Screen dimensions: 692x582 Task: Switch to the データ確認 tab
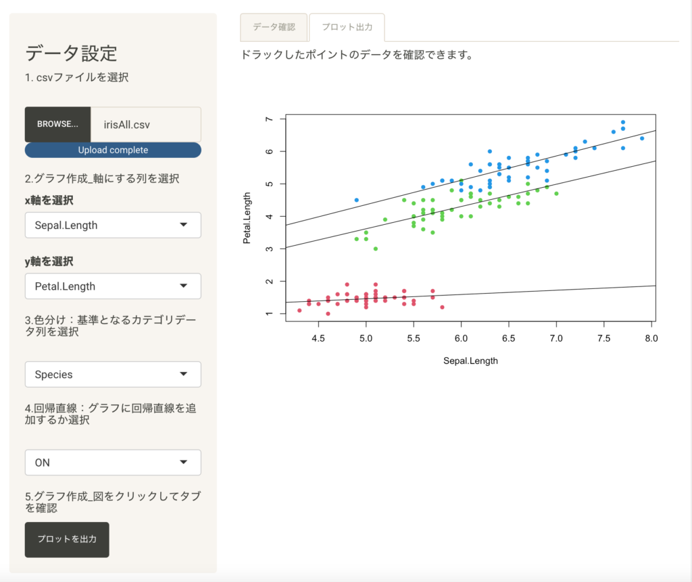pyautogui.click(x=274, y=28)
